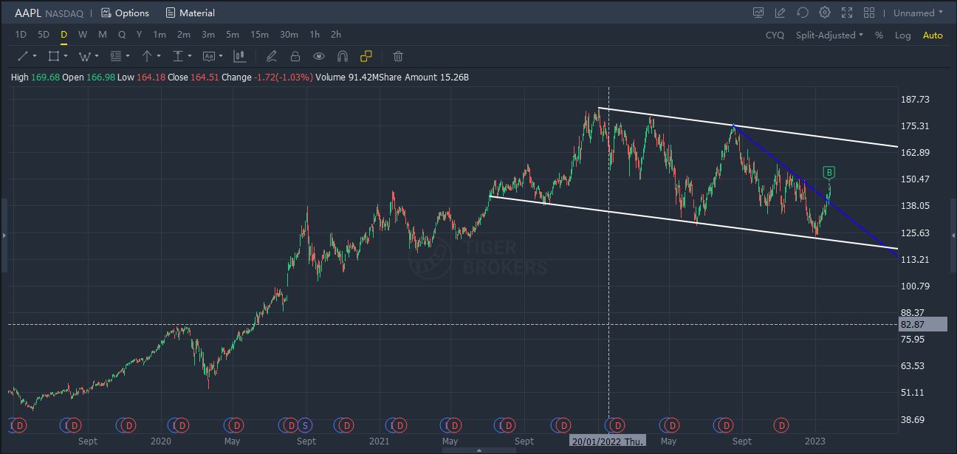This screenshot has width=957, height=454.
Task: Expand the left side panel arrow
Action: click(4, 235)
